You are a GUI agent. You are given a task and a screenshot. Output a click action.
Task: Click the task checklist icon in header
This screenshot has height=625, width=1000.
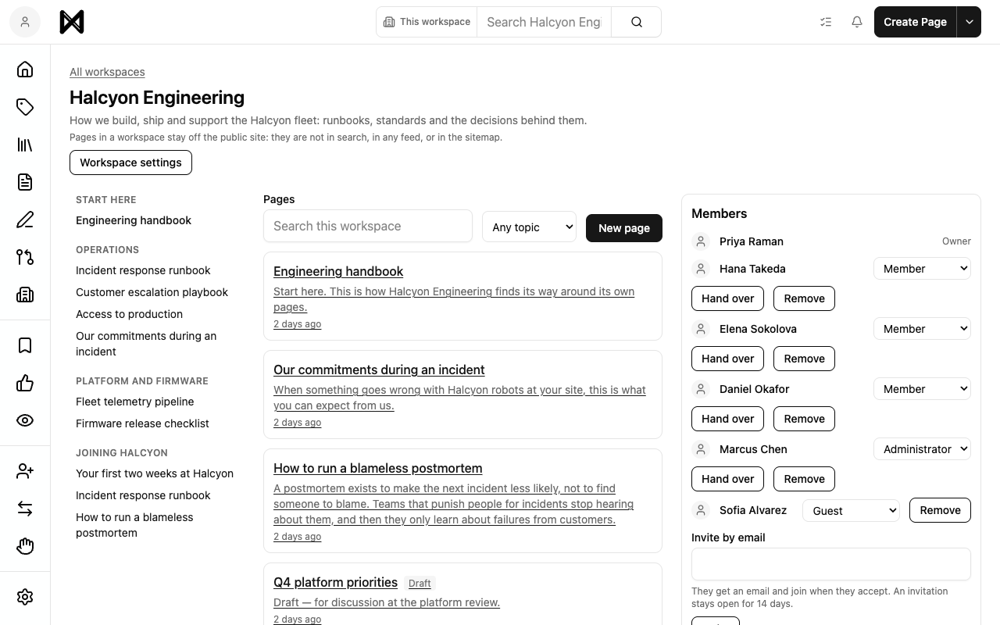pyautogui.click(x=826, y=22)
